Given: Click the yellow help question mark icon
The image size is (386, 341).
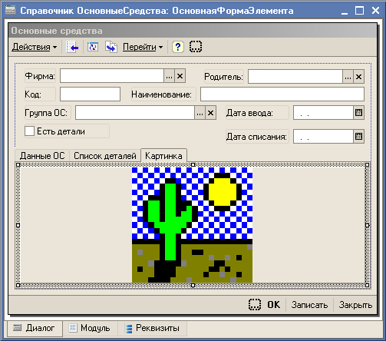Looking at the screenshot, I should pos(178,47).
